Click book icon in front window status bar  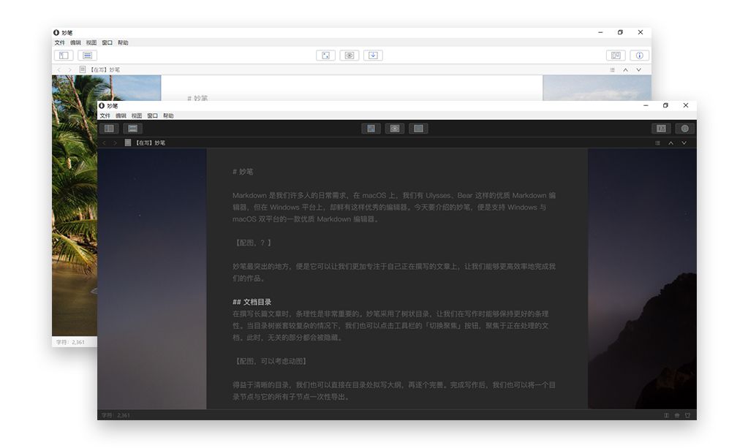(x=666, y=415)
